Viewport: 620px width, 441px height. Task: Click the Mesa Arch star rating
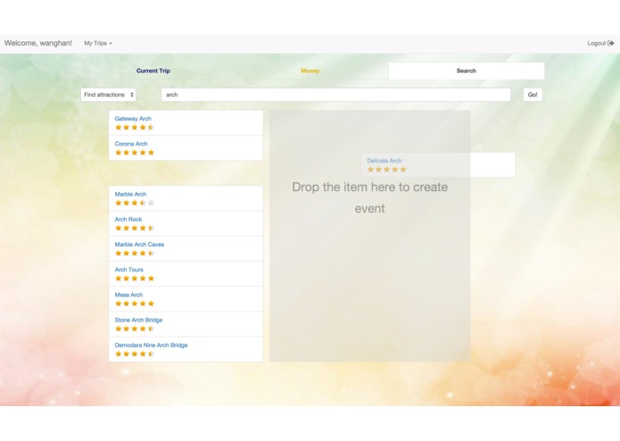135,304
